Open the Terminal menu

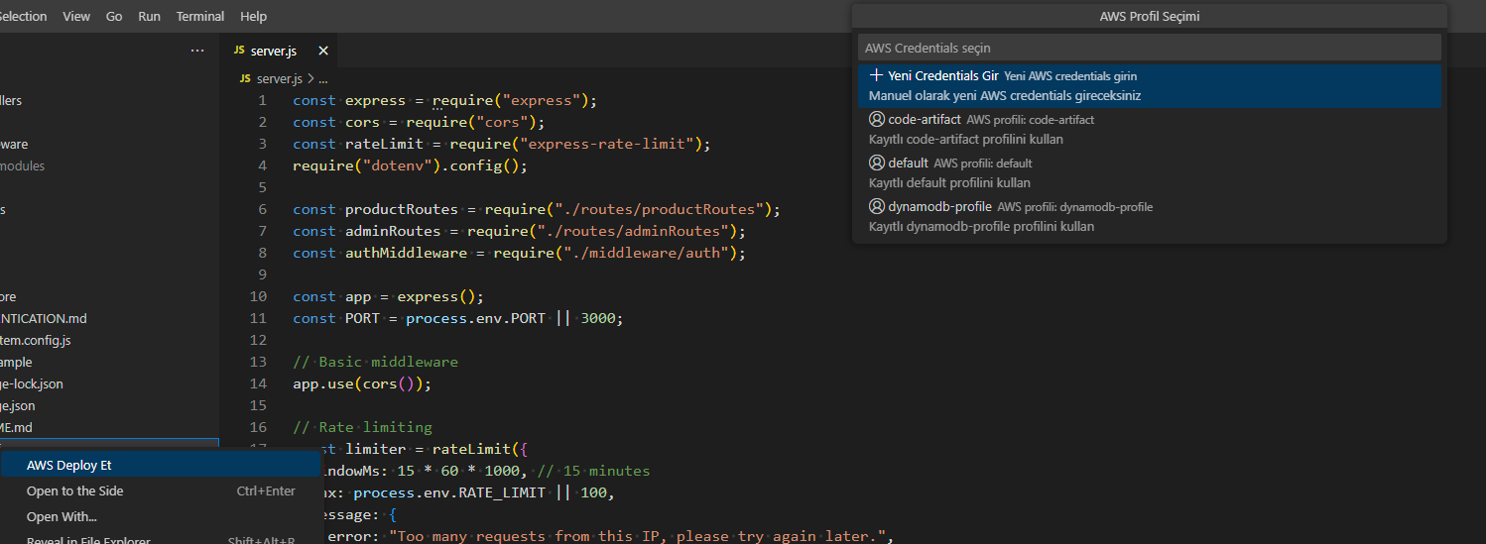pos(200,16)
